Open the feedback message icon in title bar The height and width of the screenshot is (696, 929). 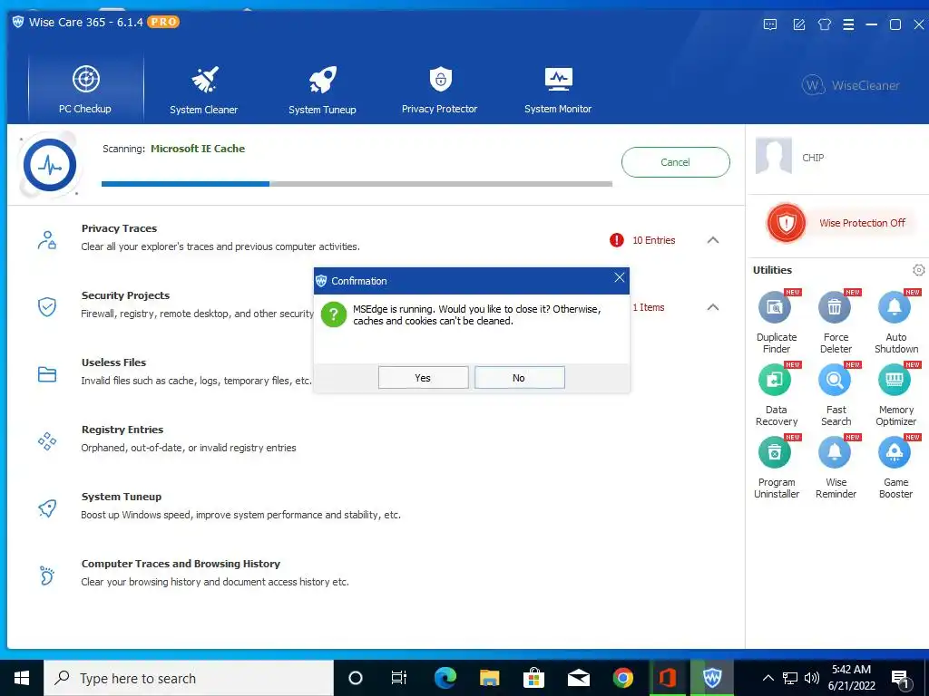(x=770, y=24)
